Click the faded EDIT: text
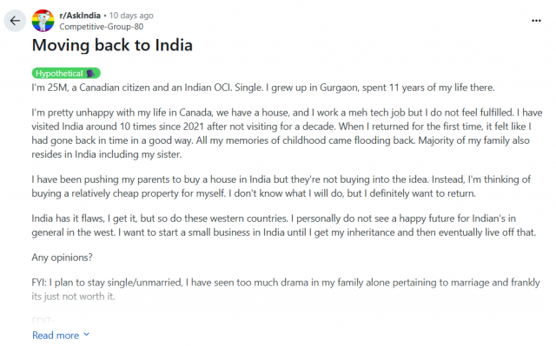Image resolution: width=556 pixels, height=346 pixels. 43,321
